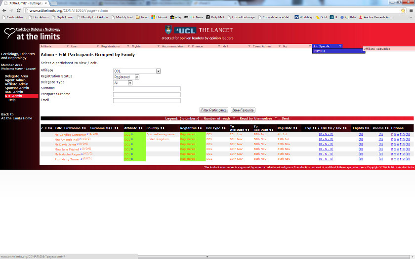Sort table by Flights arrows
This screenshot has height=259, width=415.
coord(367,128)
